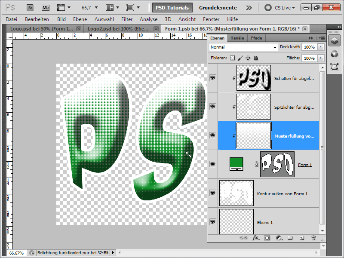Image resolution: width=344 pixels, height=258 pixels.
Task: Open the Fenster menu
Action: coord(211,19)
